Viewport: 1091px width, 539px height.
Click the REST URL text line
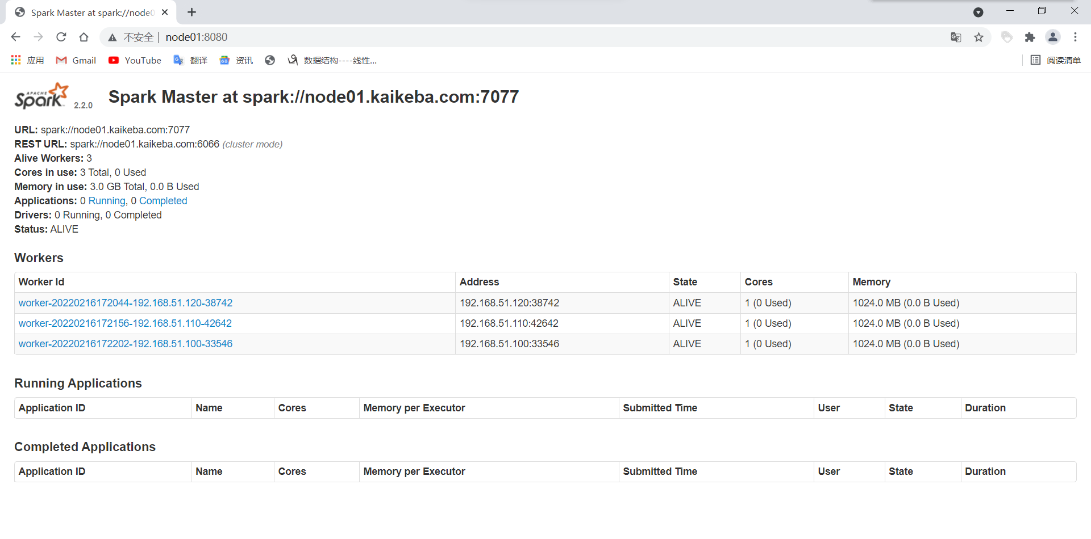point(148,144)
